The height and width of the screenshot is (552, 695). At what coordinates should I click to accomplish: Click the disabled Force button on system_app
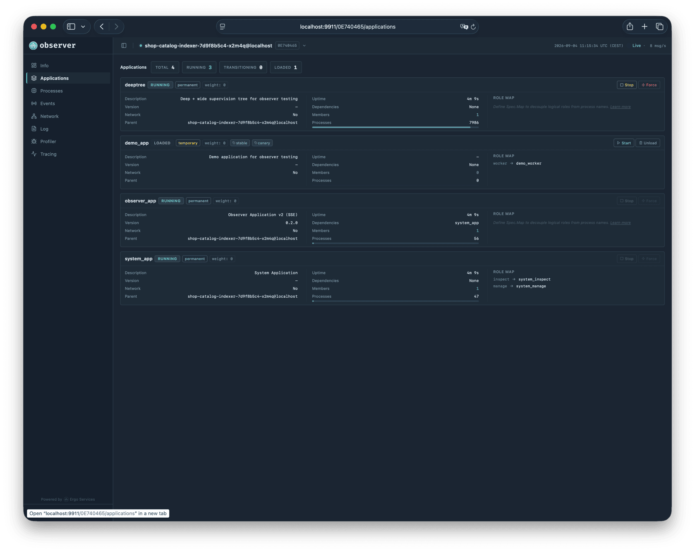[x=649, y=259]
